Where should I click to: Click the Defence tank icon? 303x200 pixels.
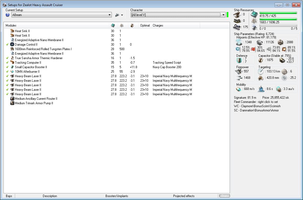tap(239, 60)
